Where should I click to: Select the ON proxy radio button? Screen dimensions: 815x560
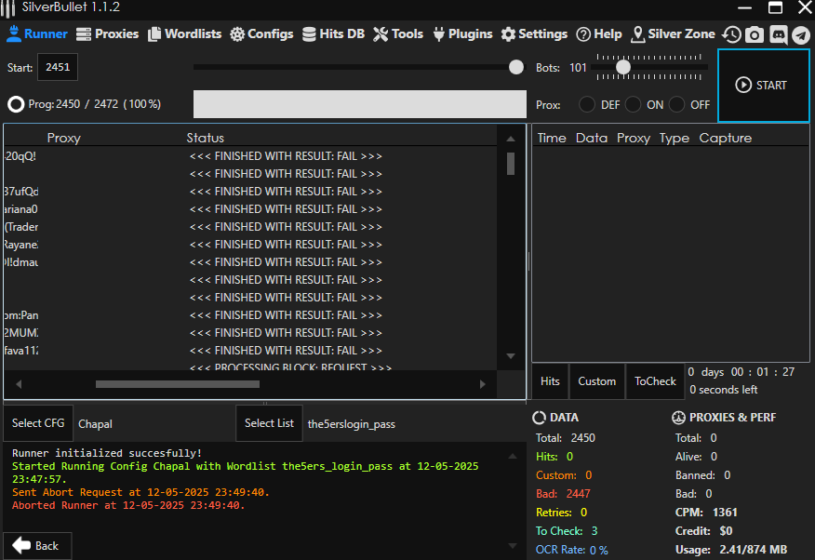click(633, 104)
